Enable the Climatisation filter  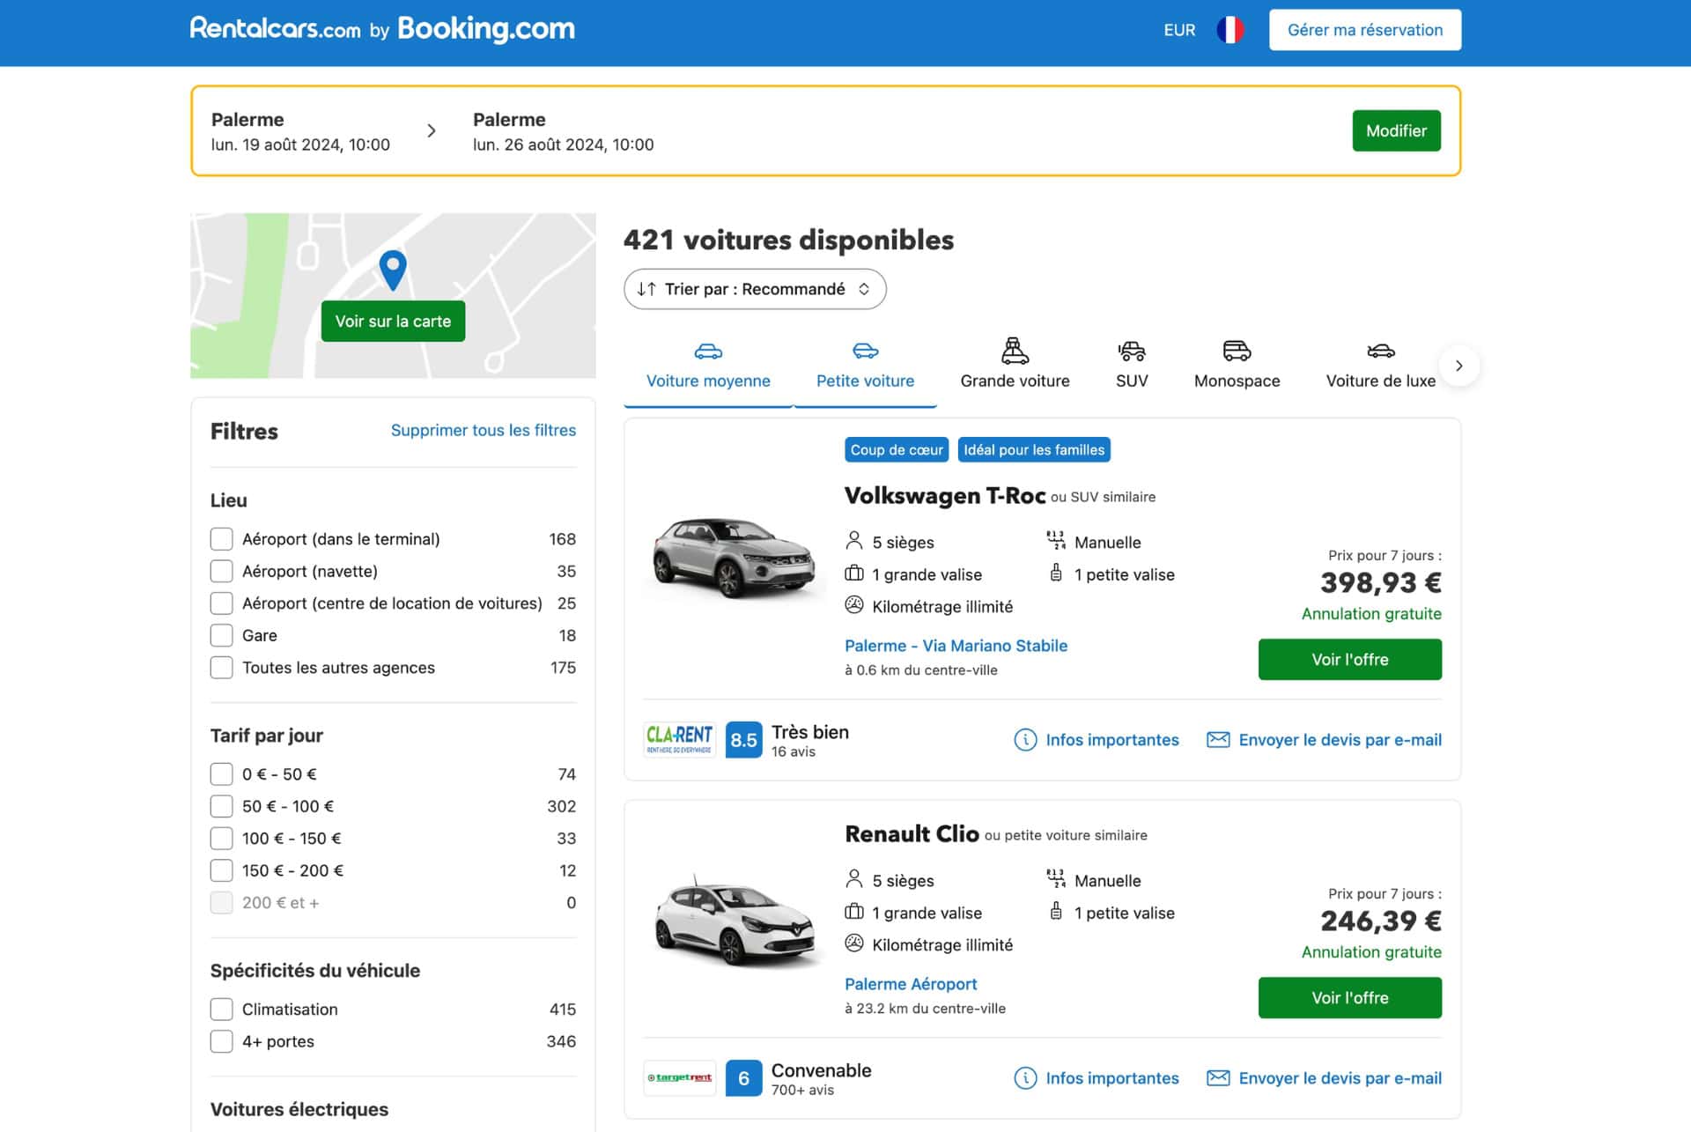pos(221,1010)
